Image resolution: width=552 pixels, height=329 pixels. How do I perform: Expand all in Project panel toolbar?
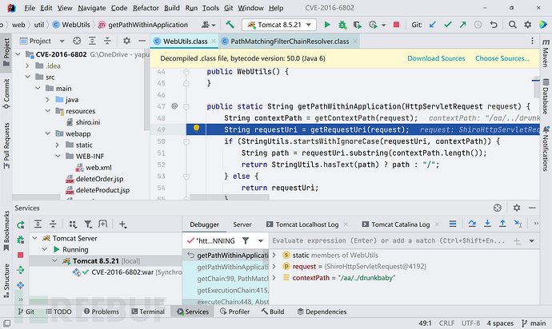tap(92, 42)
